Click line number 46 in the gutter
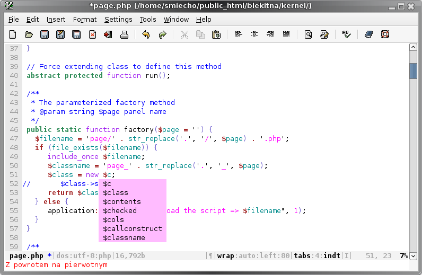The height and width of the screenshot is (275, 422). click(x=14, y=130)
